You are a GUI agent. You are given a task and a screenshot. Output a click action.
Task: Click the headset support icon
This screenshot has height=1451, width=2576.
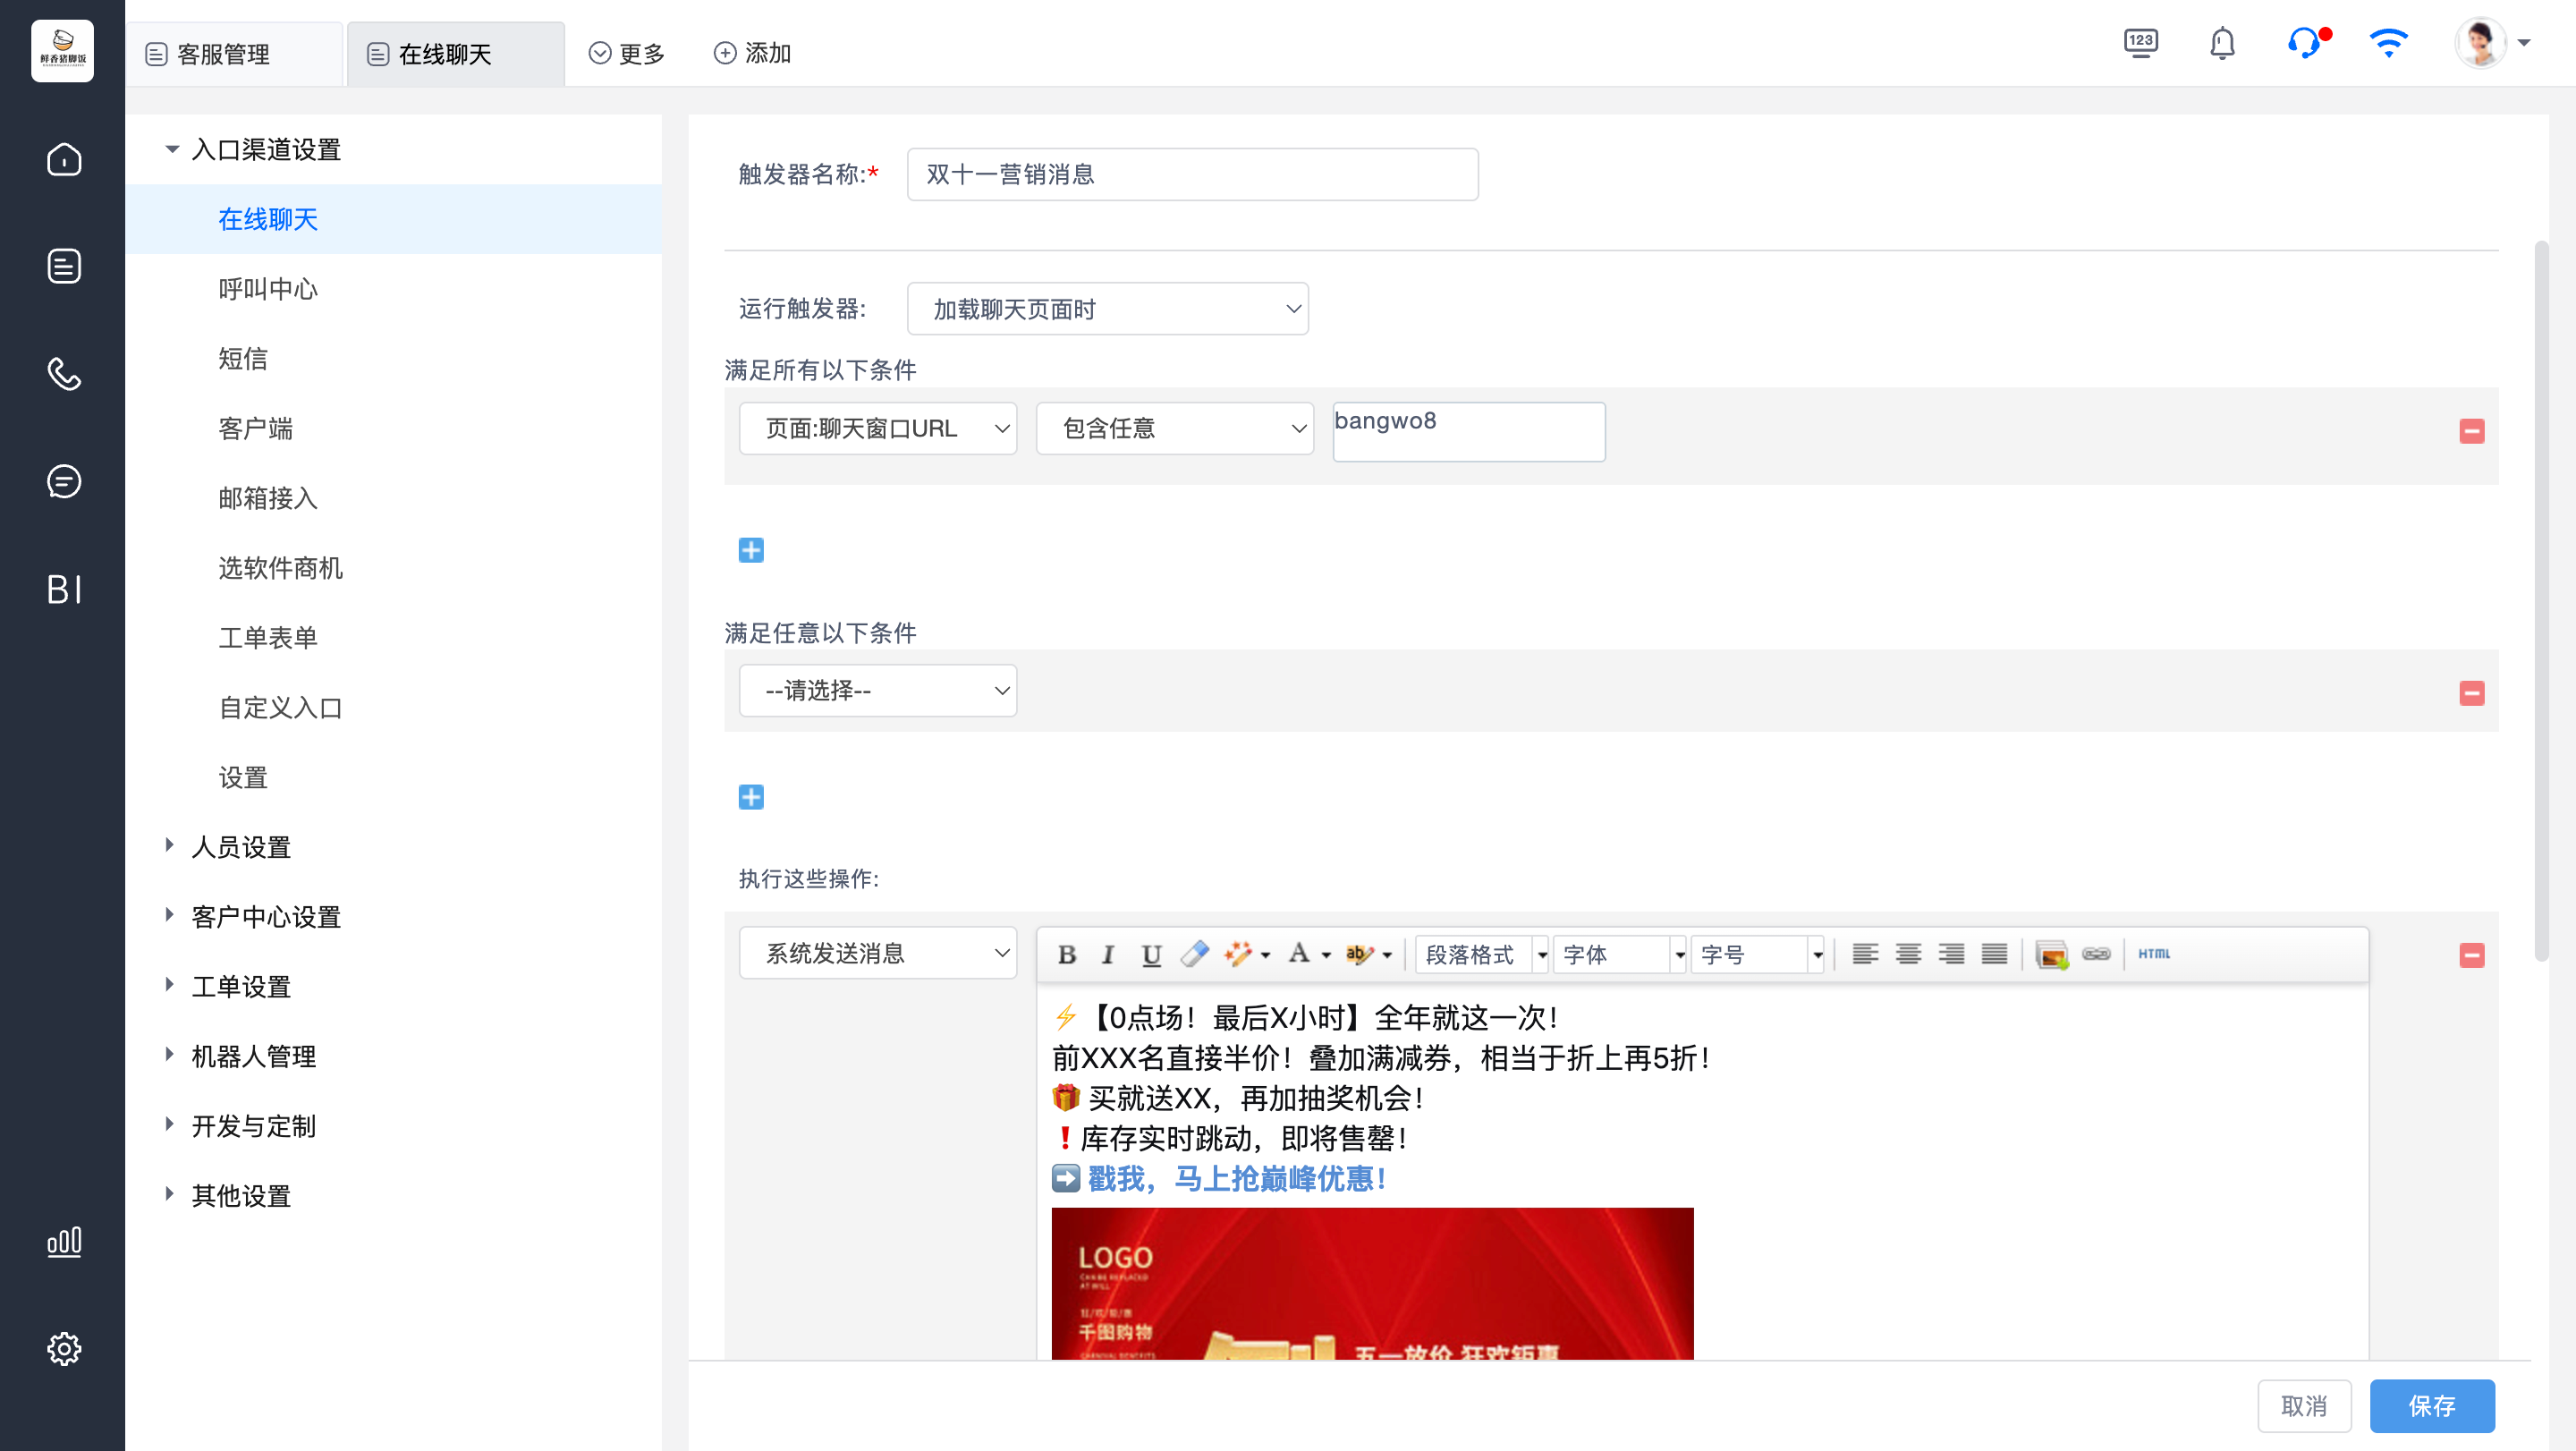(2305, 44)
